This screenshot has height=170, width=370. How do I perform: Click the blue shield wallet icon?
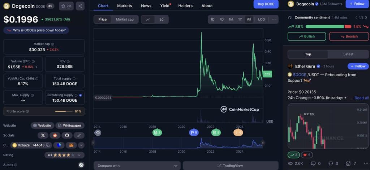coord(59,145)
